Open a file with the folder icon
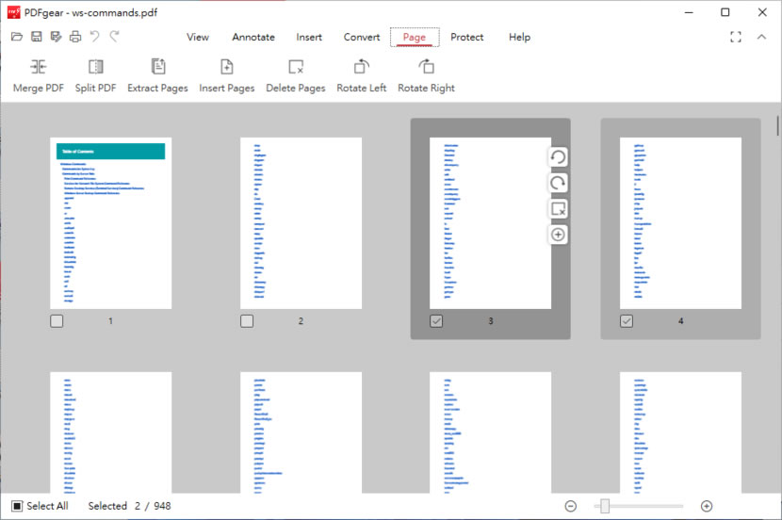 [16, 37]
